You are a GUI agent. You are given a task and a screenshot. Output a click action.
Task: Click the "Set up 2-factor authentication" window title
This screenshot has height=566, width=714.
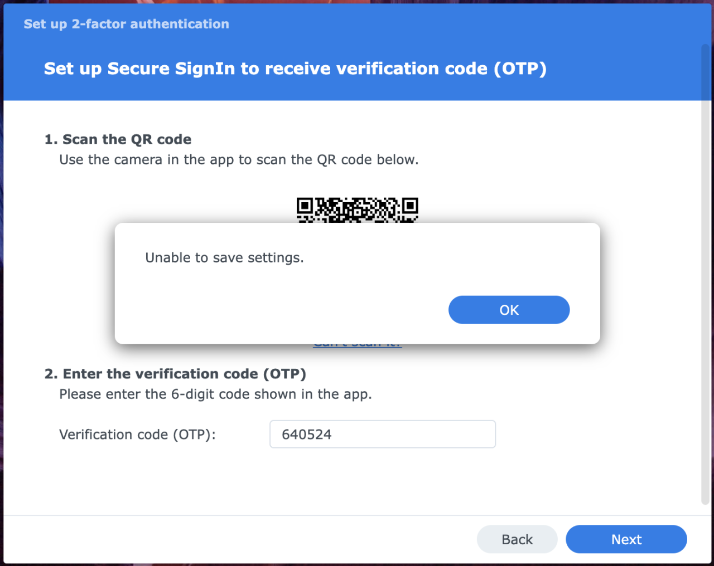coord(126,24)
